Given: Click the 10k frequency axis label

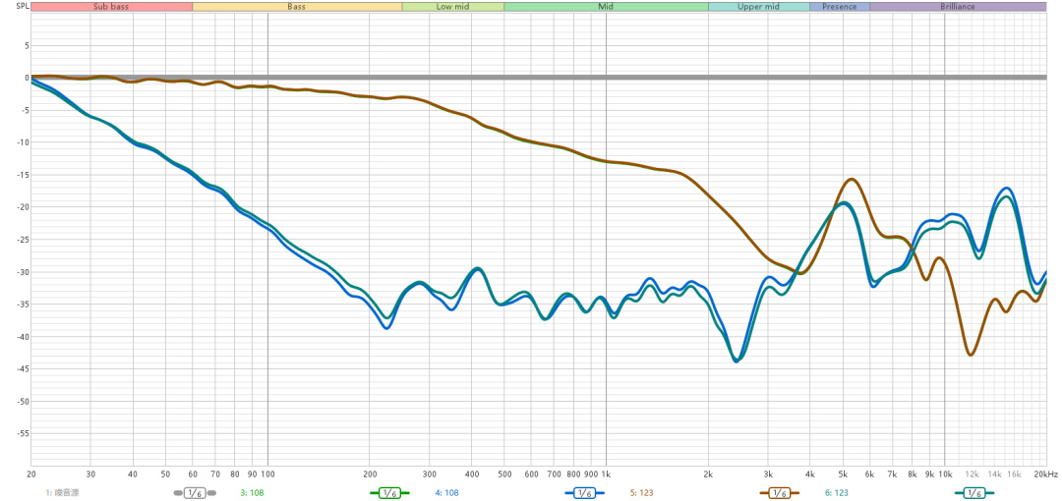Looking at the screenshot, I should tap(945, 474).
